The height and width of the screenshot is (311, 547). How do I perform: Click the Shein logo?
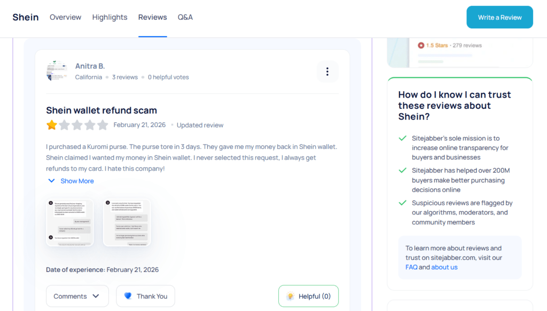(25, 17)
